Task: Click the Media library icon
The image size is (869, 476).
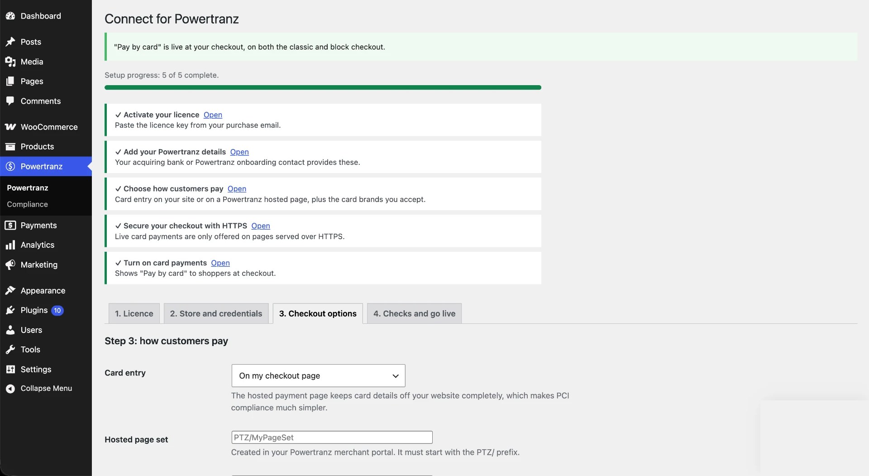Action: (10, 62)
